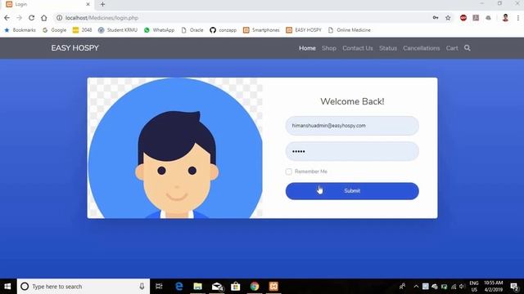Close the Login tab
The image size is (524, 294).
pyautogui.click(x=88, y=4)
